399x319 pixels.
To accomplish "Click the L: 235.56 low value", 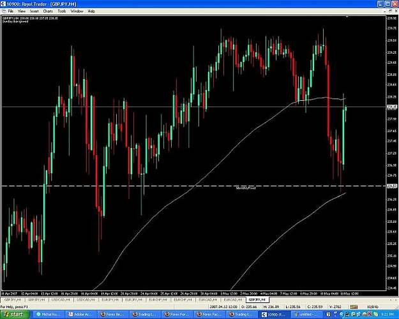I will [x=293, y=307].
